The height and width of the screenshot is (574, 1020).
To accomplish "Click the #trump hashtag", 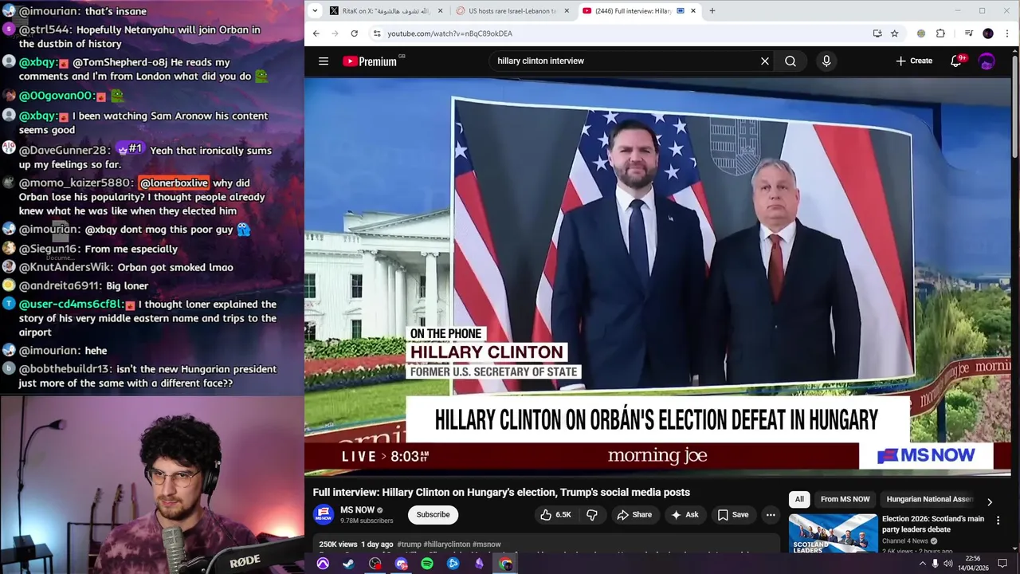I will coord(409,545).
